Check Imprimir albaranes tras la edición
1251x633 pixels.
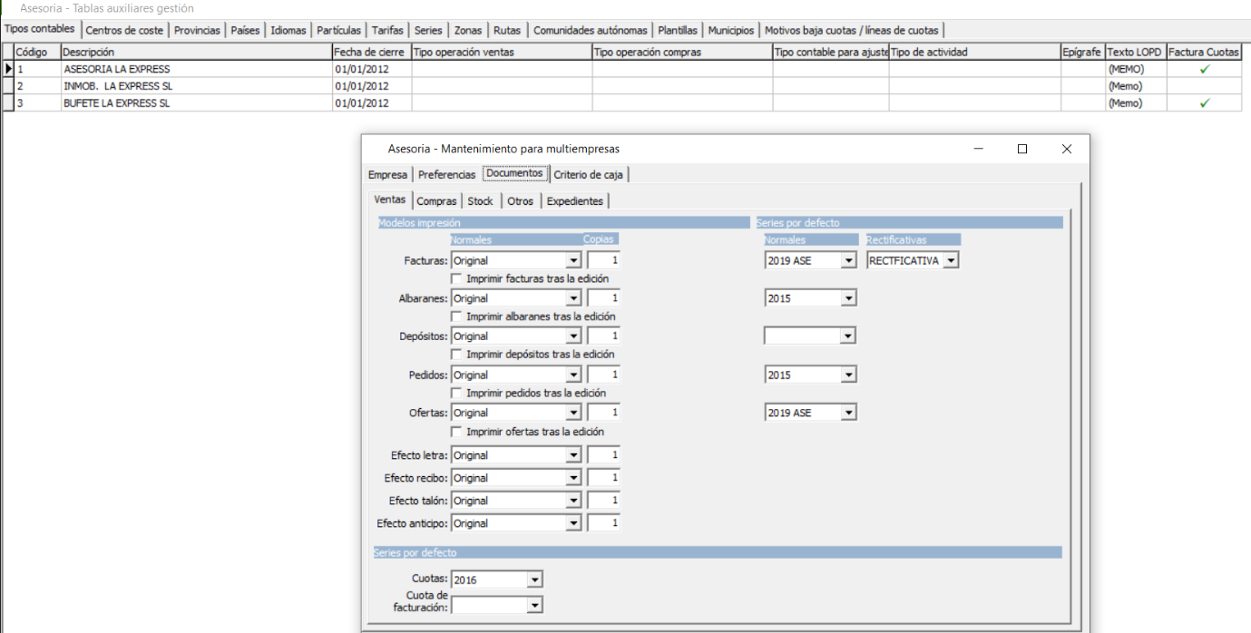coord(457,317)
